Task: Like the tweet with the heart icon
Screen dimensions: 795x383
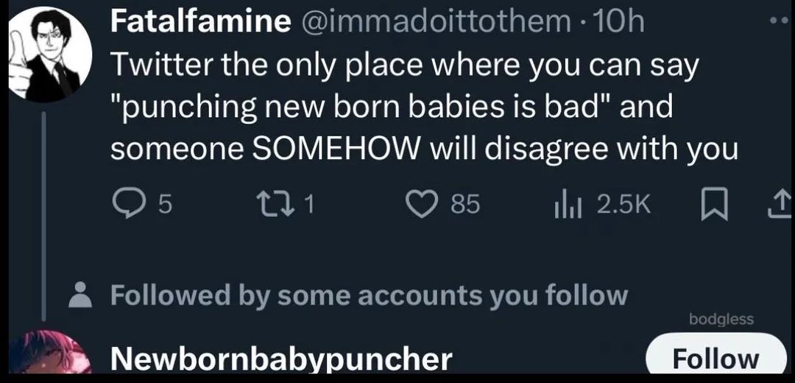Action: [x=425, y=205]
